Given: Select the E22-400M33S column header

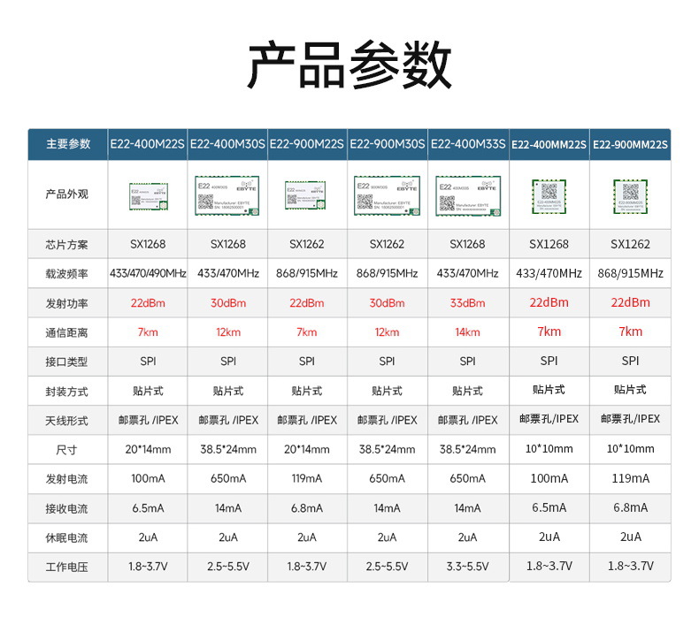Looking at the screenshot, I should pyautogui.click(x=468, y=144).
